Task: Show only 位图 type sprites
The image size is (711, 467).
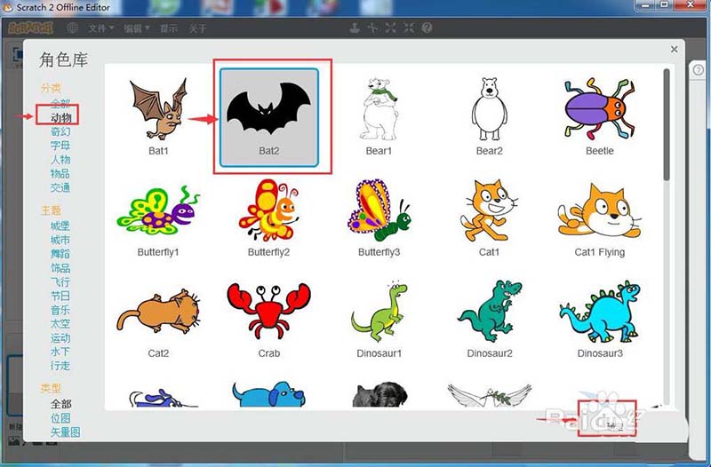Action: [60, 418]
